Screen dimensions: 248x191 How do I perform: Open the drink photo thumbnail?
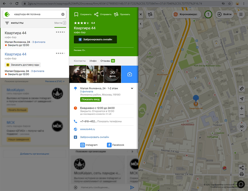pos(95,74)
